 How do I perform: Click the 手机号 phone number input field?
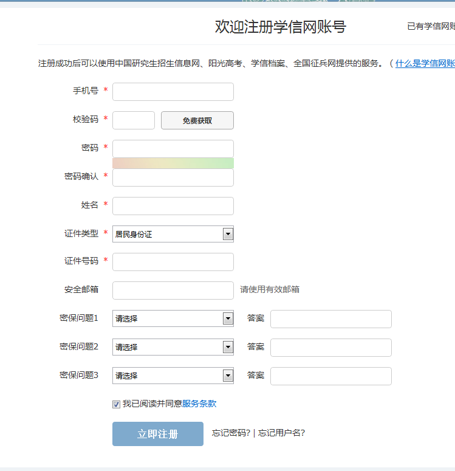[x=173, y=92]
